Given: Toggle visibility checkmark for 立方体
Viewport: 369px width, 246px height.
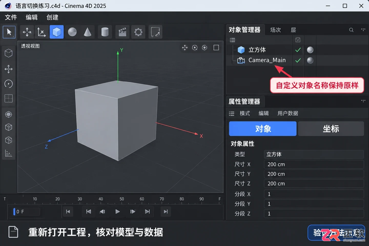Looking at the screenshot, I should (298, 50).
